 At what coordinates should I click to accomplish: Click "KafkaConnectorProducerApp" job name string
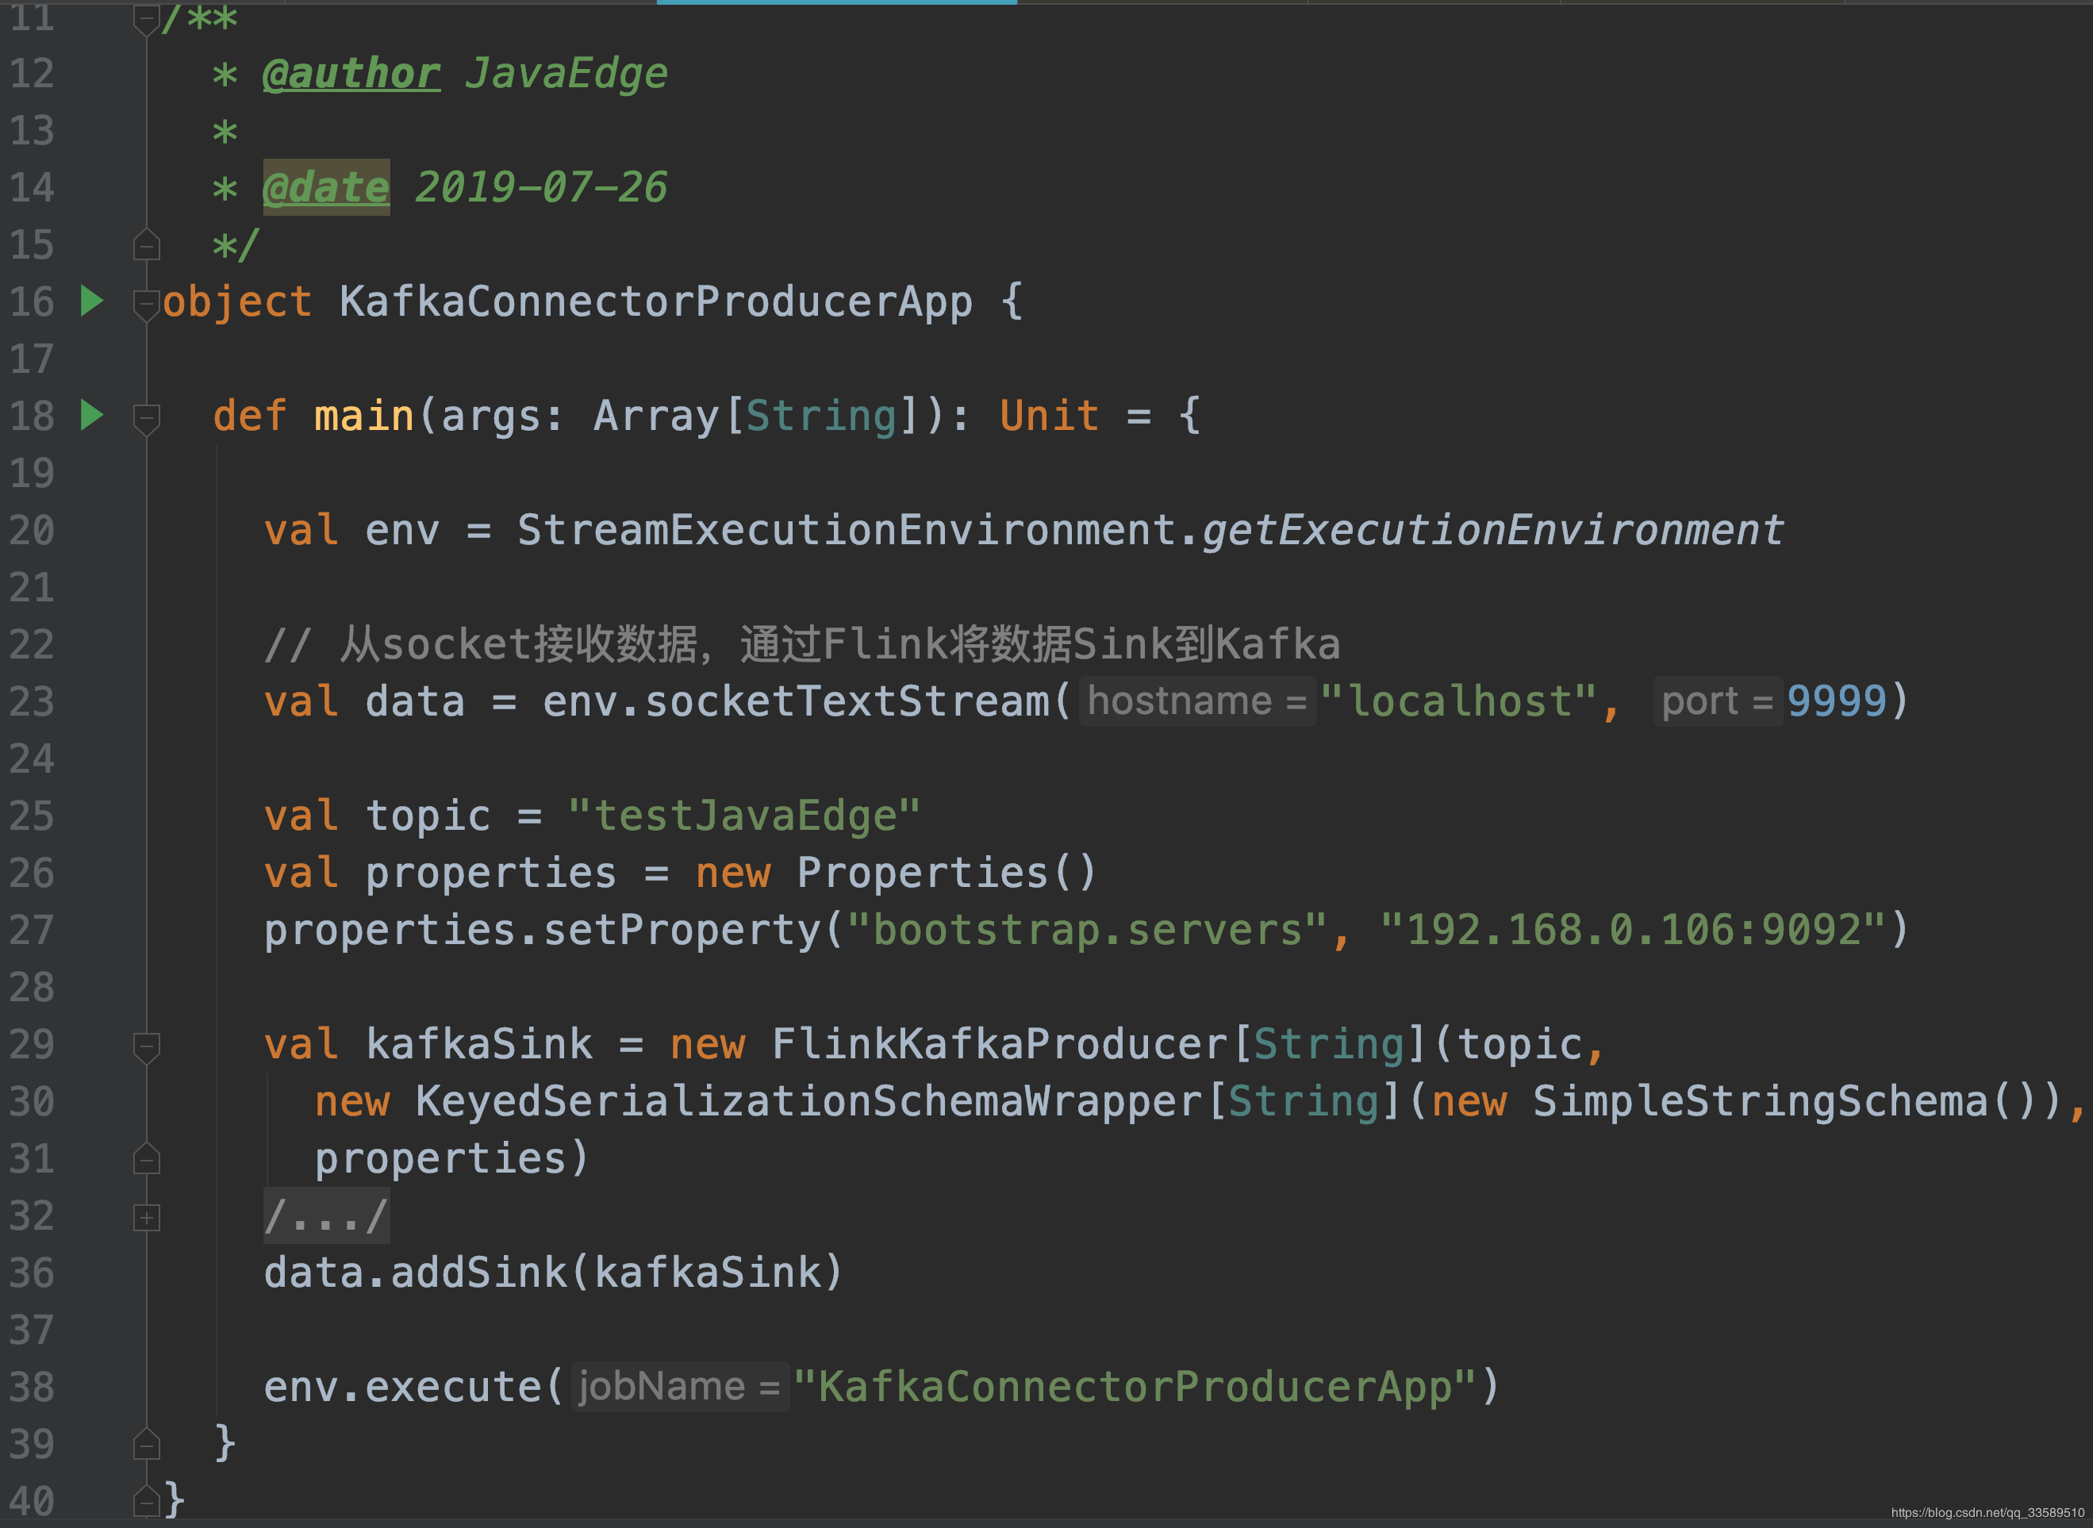tap(1135, 1387)
